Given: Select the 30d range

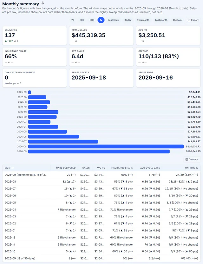Looking at the screenshot, I should (82, 20).
